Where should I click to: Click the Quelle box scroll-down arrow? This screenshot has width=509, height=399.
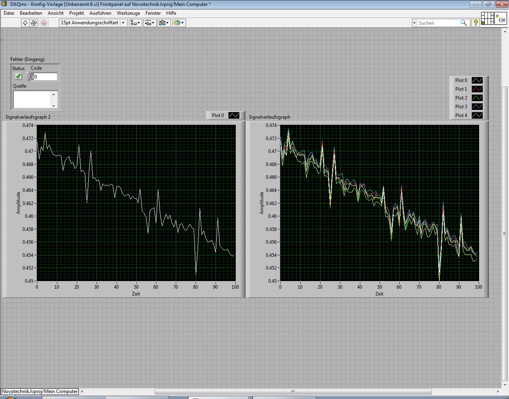click(54, 106)
